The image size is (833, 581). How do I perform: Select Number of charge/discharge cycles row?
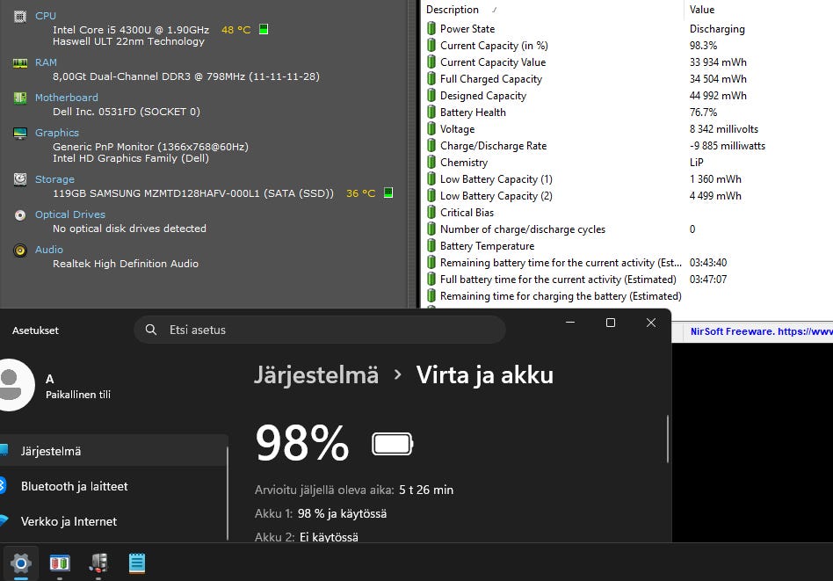[x=627, y=229]
